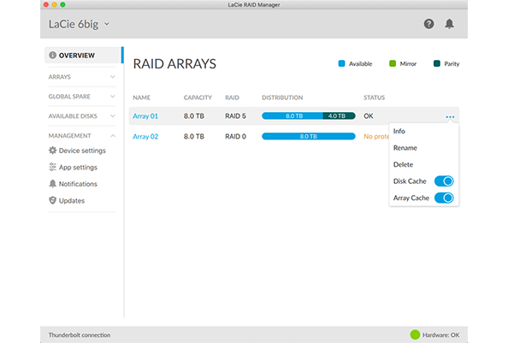Image resolution: width=508 pixels, height=343 pixels.
Task: Toggle the Array Cache switch
Action: tap(444, 198)
